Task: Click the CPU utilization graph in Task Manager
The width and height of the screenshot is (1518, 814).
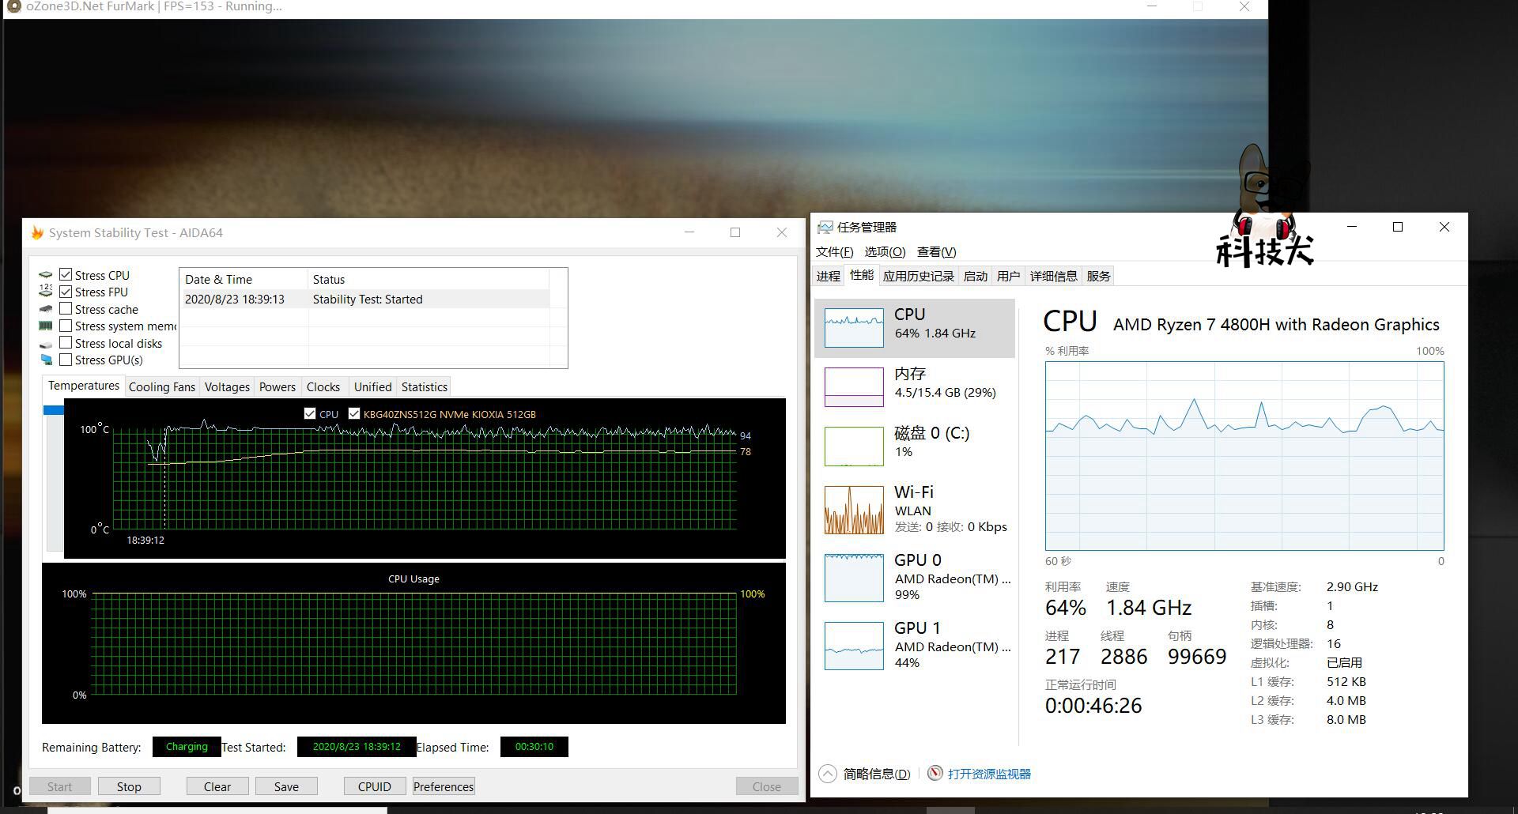Action: pyautogui.click(x=1244, y=456)
